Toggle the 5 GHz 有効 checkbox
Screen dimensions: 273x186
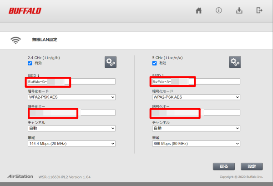tap(154, 63)
